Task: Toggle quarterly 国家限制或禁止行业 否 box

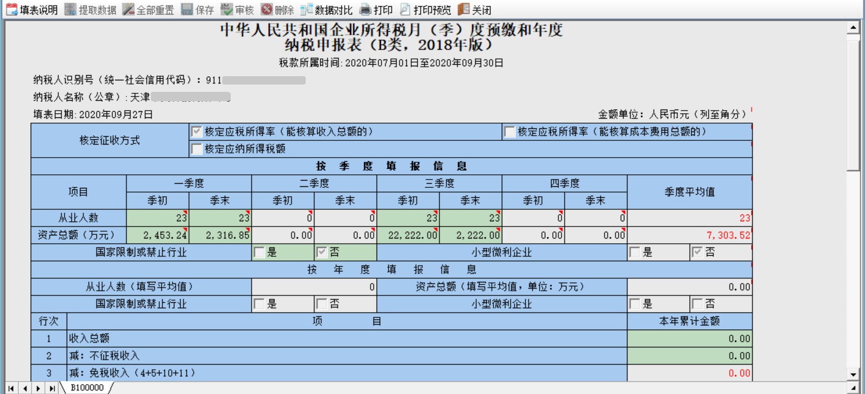Action: coord(322,253)
